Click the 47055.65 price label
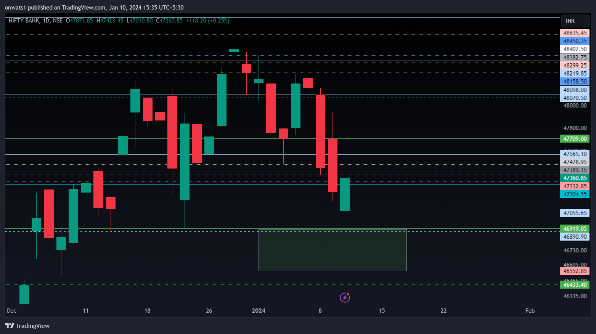 [575, 213]
